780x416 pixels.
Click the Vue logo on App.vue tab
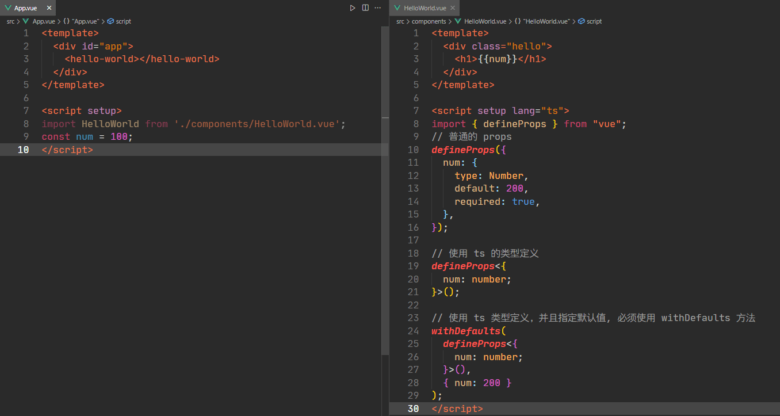[x=8, y=8]
